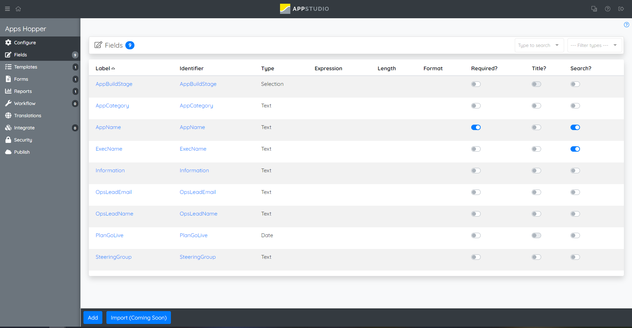The height and width of the screenshot is (328, 632).
Task: Open the OpsLeadName label link
Action: click(x=114, y=213)
